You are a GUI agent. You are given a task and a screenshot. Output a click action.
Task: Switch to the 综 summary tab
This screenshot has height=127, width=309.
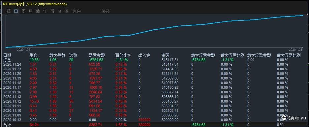coord(9,11)
